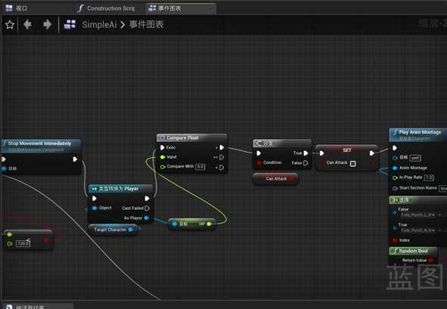Select the Stop Movement Immediately node title
Screen dimensions: 447x309
pyautogui.click(x=39, y=144)
